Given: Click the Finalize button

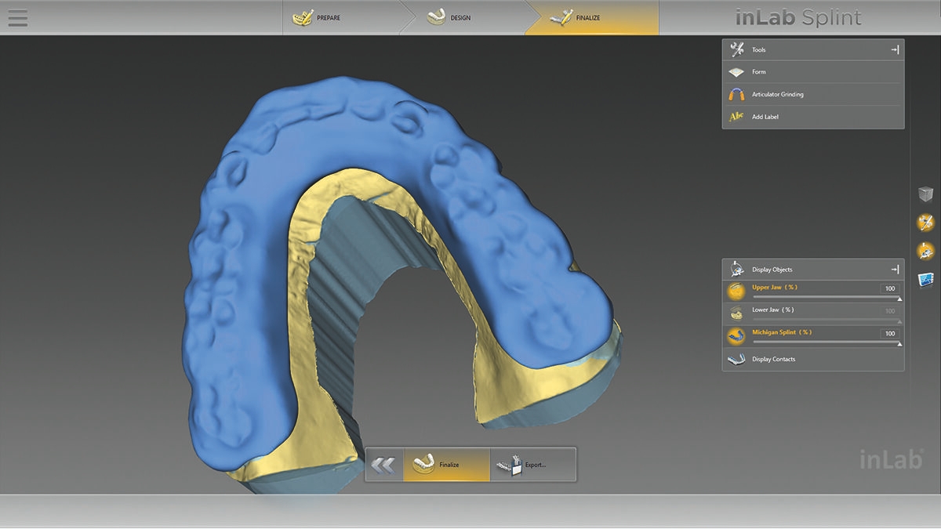Looking at the screenshot, I should tap(446, 465).
